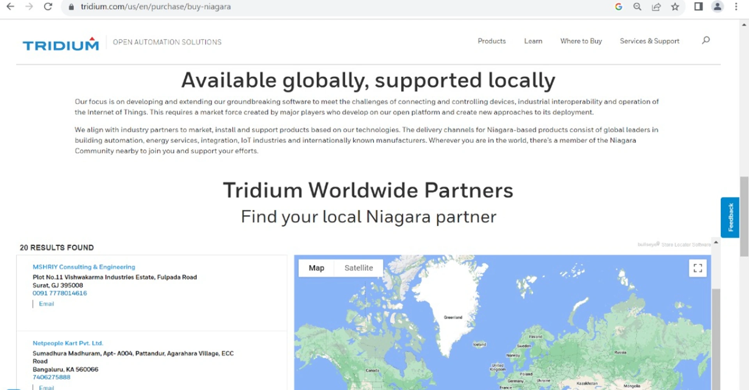749x390 pixels.
Task: Click the scroll up arrow of page scrollbar
Action: click(744, 25)
